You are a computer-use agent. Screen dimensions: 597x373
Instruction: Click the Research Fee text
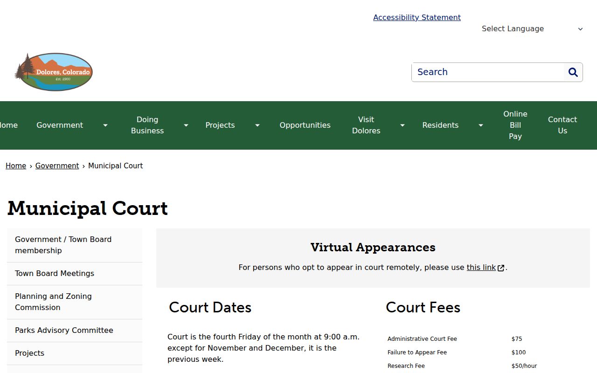coord(406,366)
